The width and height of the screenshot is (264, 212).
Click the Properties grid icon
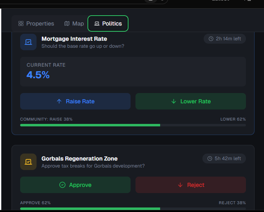coord(21,23)
